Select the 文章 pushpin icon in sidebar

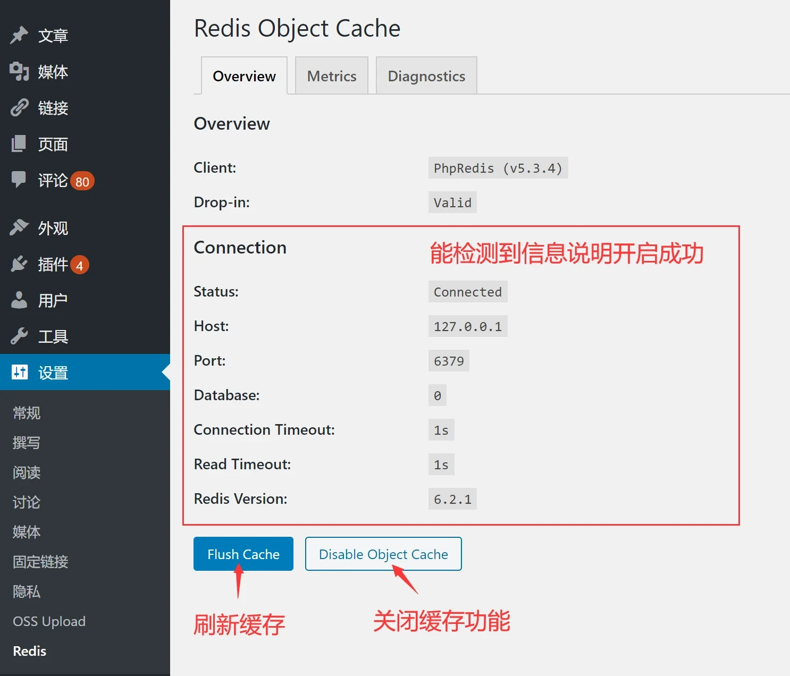(x=19, y=35)
